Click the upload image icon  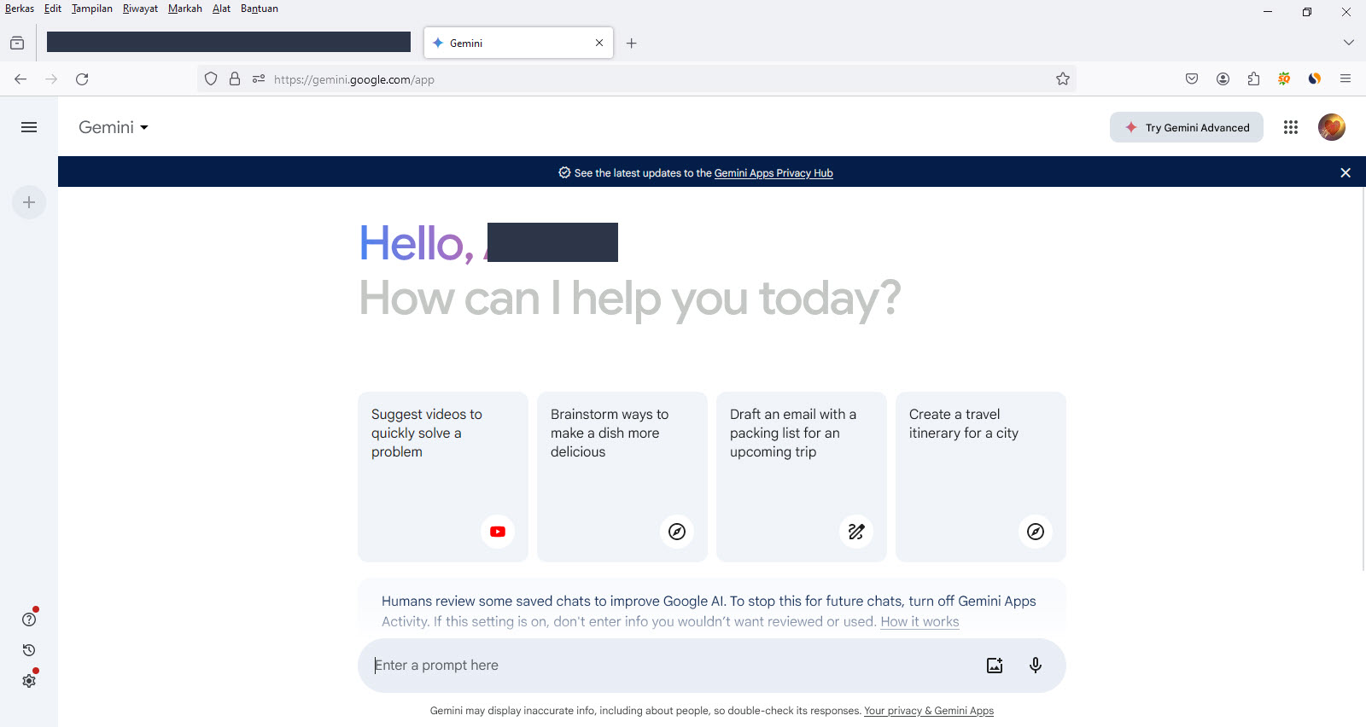point(995,666)
